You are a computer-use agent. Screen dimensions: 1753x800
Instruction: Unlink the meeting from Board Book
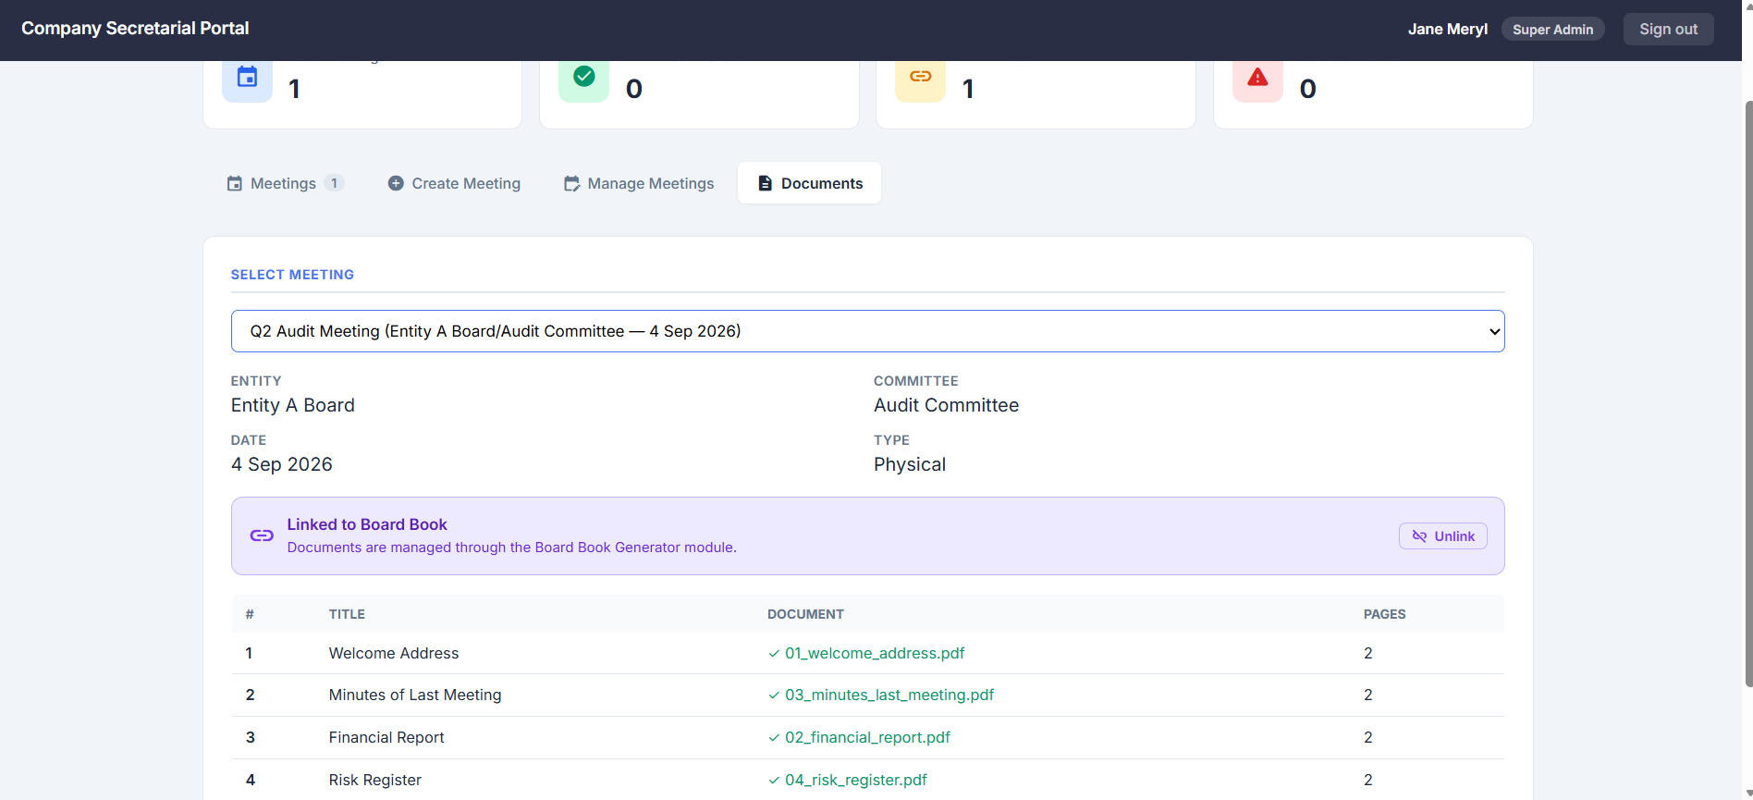1442,536
